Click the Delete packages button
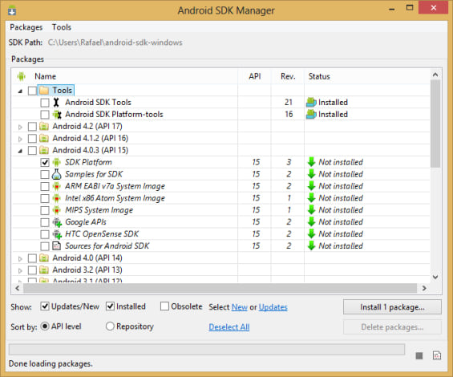The image size is (453, 377). 392,327
